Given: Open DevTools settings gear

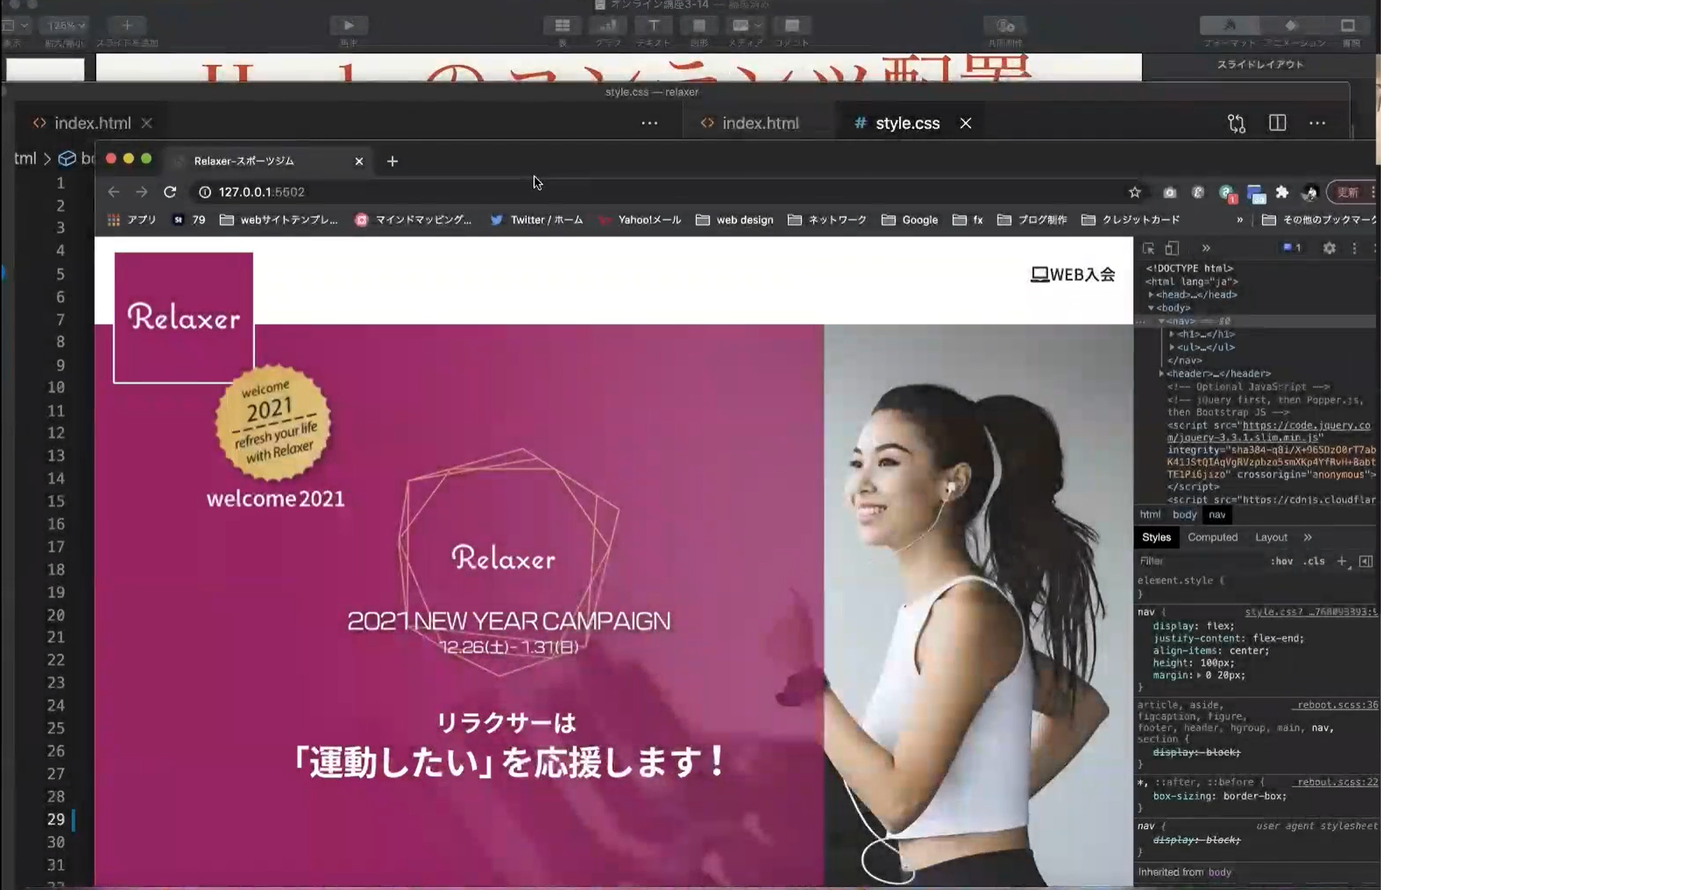Looking at the screenshot, I should [x=1329, y=248].
